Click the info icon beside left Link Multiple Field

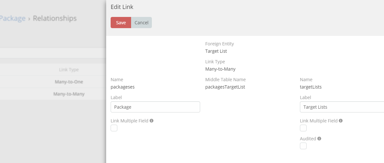pyautogui.click(x=152, y=121)
